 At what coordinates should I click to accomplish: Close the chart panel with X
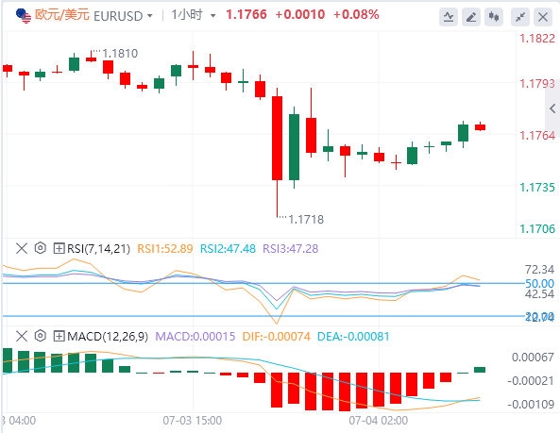[543, 17]
